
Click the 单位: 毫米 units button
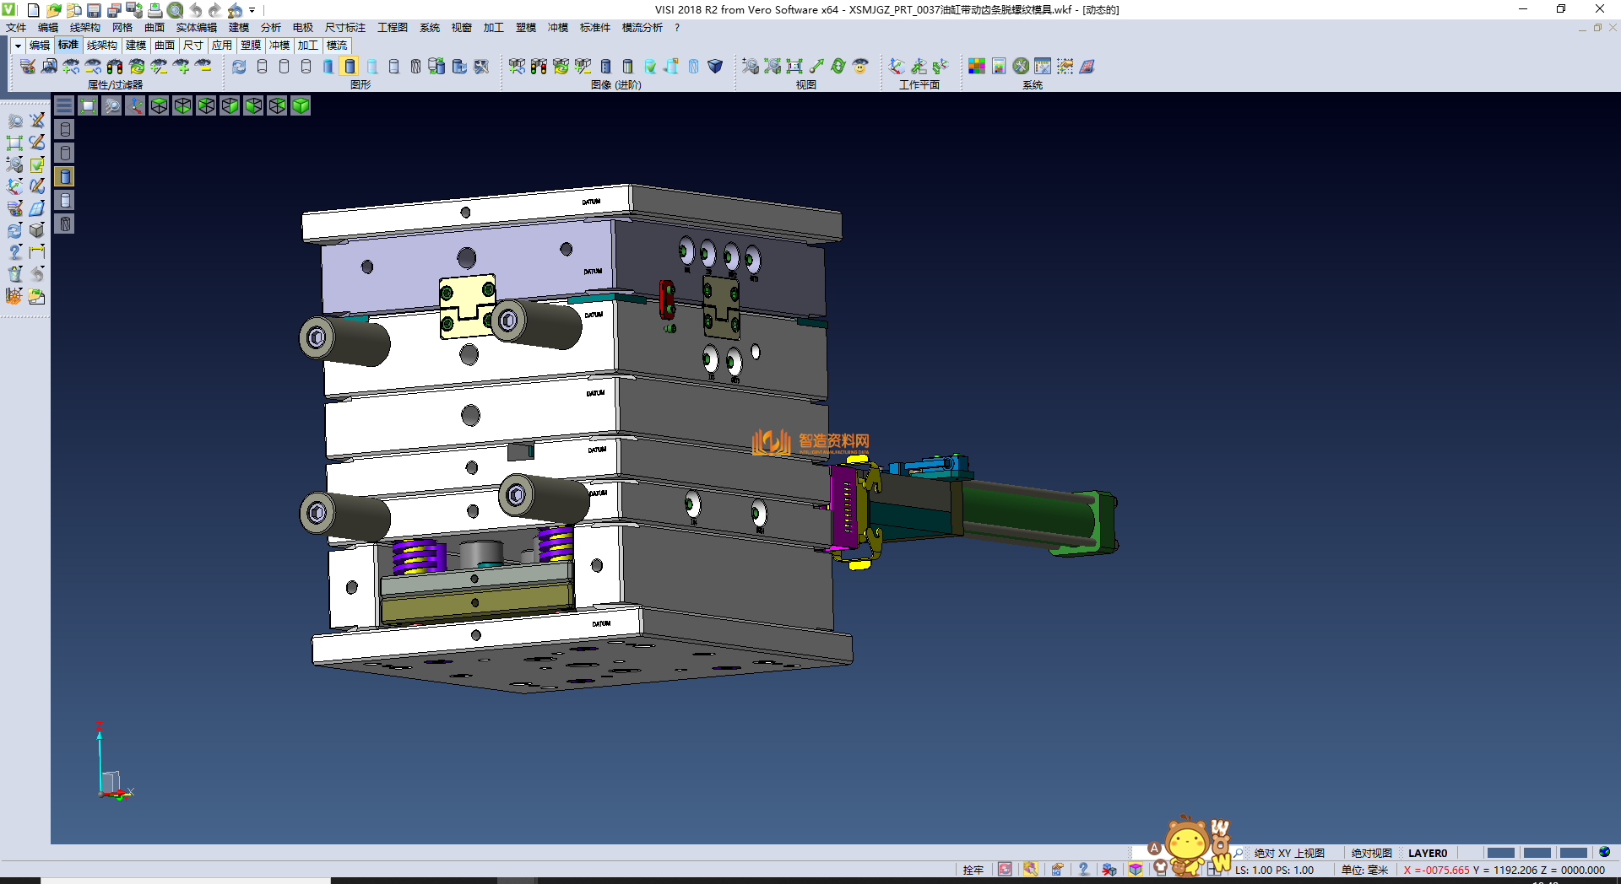pyautogui.click(x=1364, y=870)
